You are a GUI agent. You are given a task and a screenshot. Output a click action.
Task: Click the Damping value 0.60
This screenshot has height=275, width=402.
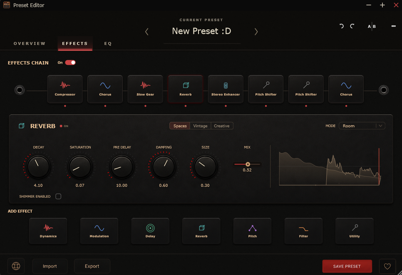click(x=163, y=185)
